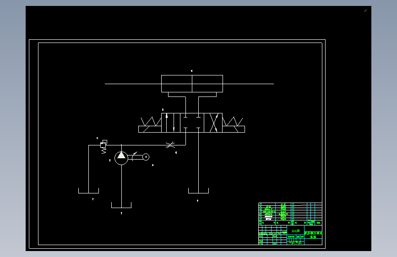Screen dimensions: 397x257
Task: Click the small motor circle beside the pump
Action: pos(146,157)
